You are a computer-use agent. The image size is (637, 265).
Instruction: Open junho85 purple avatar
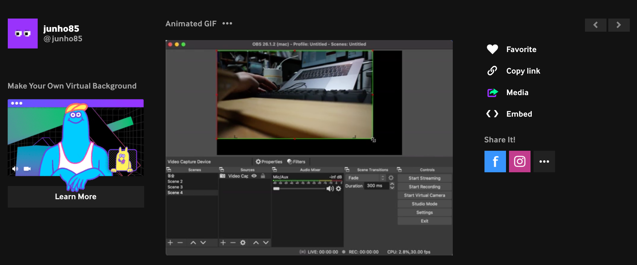coord(23,33)
